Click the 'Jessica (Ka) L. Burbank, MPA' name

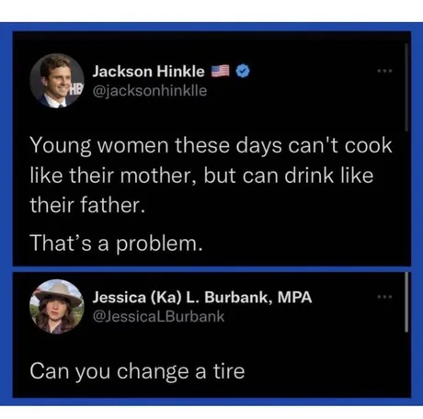[x=202, y=297]
